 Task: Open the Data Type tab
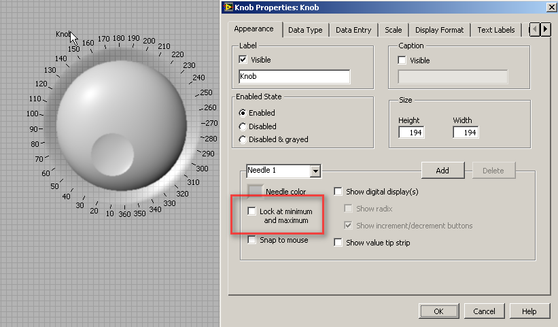(x=305, y=30)
